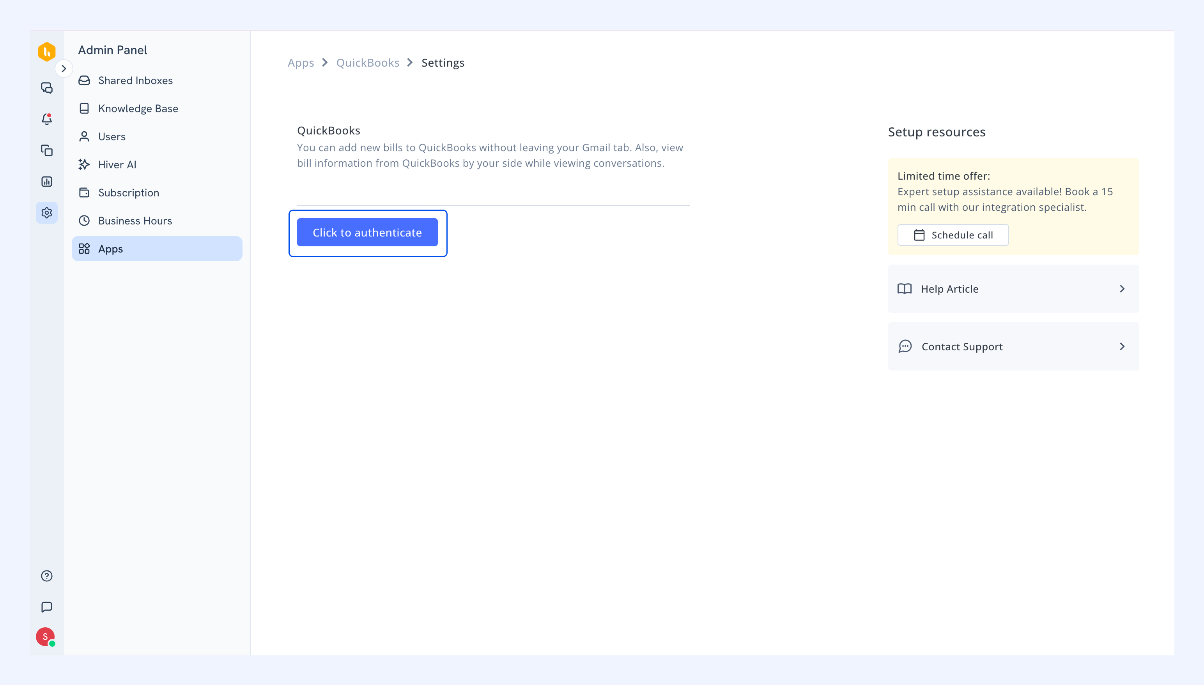The height and width of the screenshot is (685, 1204).
Task: Expand the sidebar with arrow toggle
Action: pos(64,69)
